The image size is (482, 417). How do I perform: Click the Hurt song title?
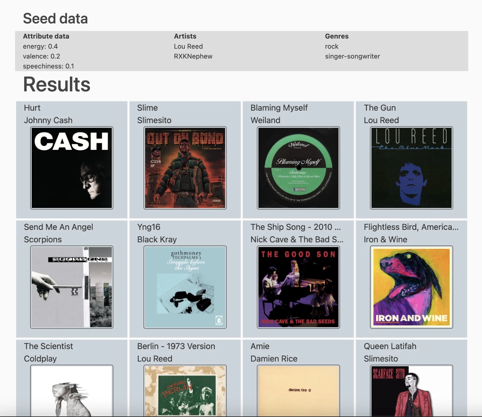click(32, 108)
